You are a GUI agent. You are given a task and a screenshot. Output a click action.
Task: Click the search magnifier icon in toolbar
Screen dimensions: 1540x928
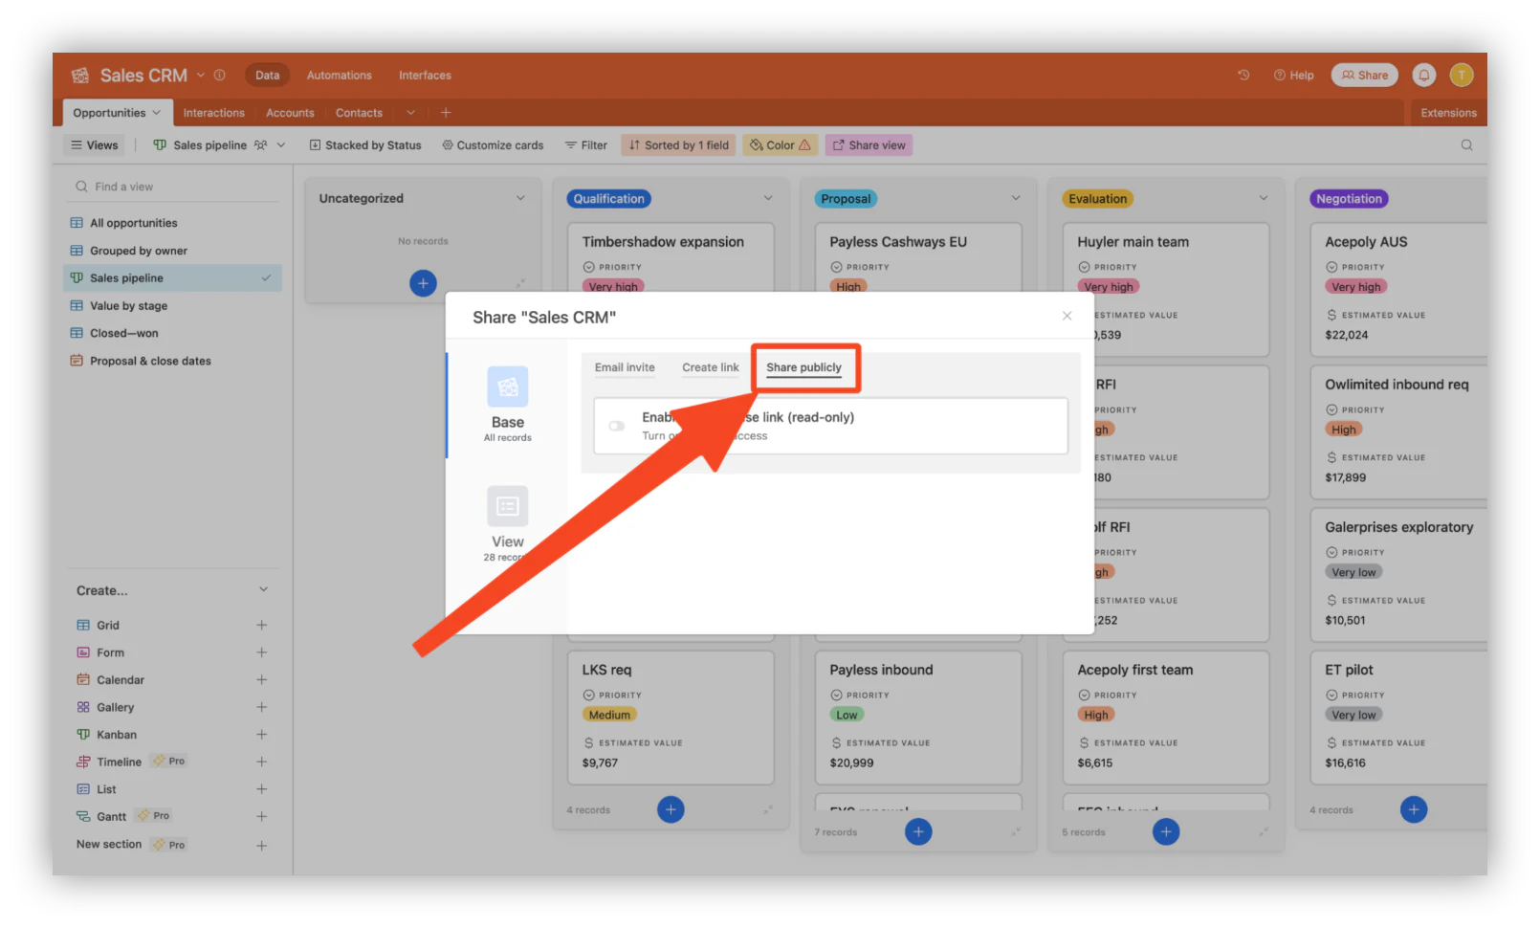point(1466,145)
